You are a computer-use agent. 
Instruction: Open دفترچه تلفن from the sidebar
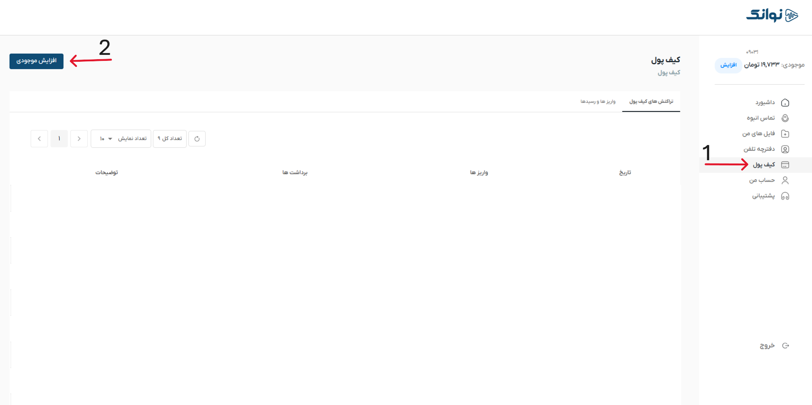click(759, 149)
